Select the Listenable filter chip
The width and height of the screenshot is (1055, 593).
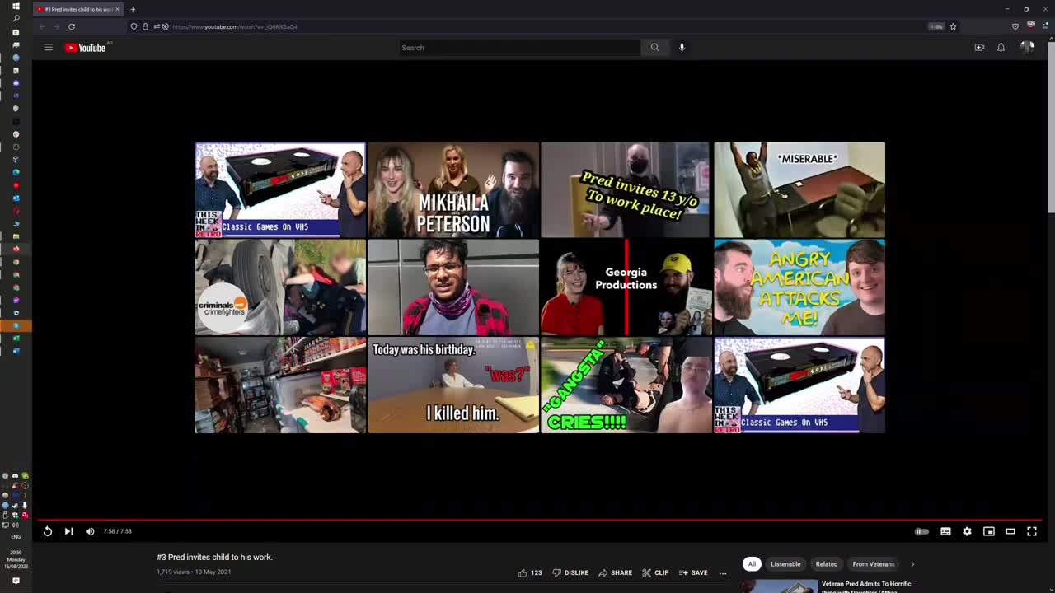pyautogui.click(x=785, y=564)
